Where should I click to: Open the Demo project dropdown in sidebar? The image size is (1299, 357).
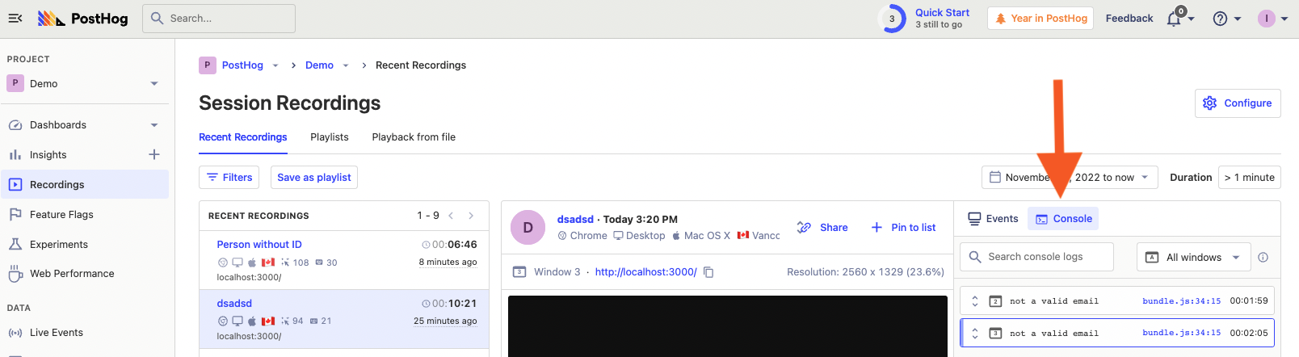pyautogui.click(x=154, y=83)
